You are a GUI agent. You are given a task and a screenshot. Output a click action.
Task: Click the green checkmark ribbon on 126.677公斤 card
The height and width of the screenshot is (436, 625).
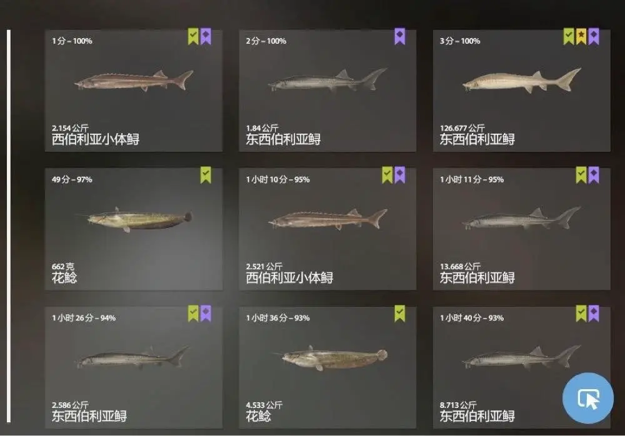pos(569,36)
